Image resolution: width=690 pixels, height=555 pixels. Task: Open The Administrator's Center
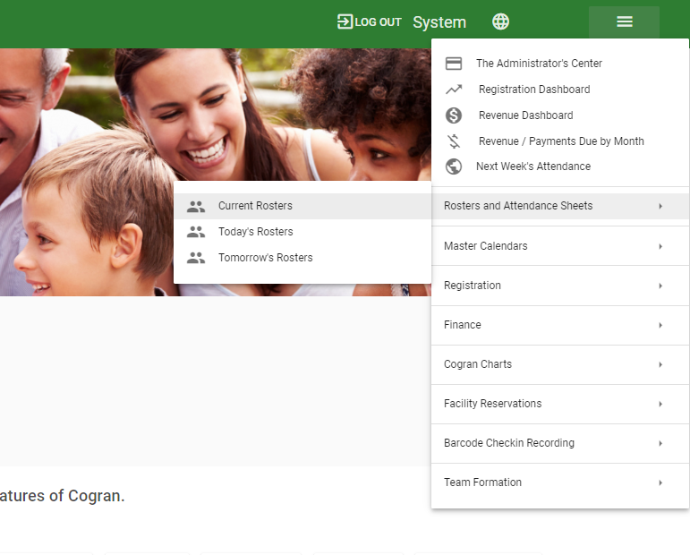click(560, 64)
